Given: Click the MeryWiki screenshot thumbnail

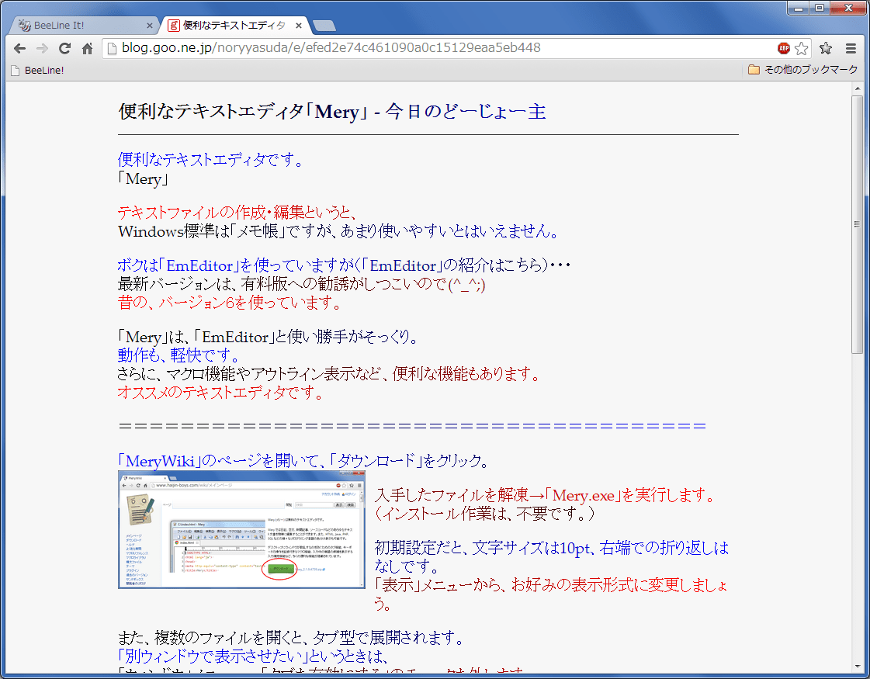Looking at the screenshot, I should point(241,529).
